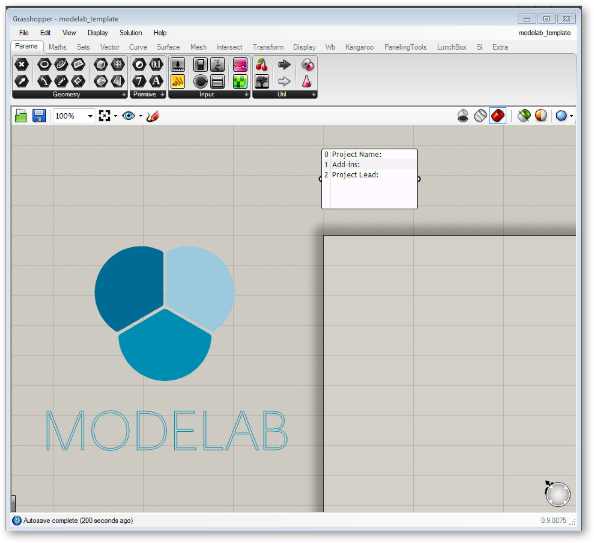594x543 pixels.
Task: Switch to the Kangaroo tab
Action: coord(359,47)
